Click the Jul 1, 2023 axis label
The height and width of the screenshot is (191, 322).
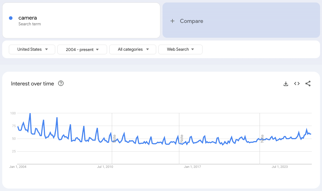280,167
